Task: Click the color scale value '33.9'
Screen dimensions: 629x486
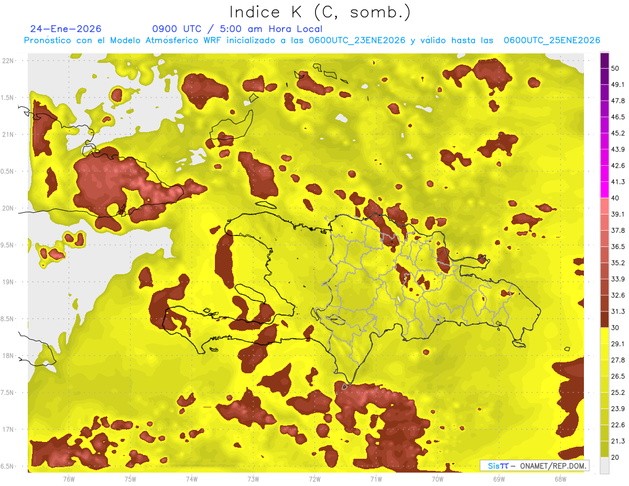Action: [618, 279]
